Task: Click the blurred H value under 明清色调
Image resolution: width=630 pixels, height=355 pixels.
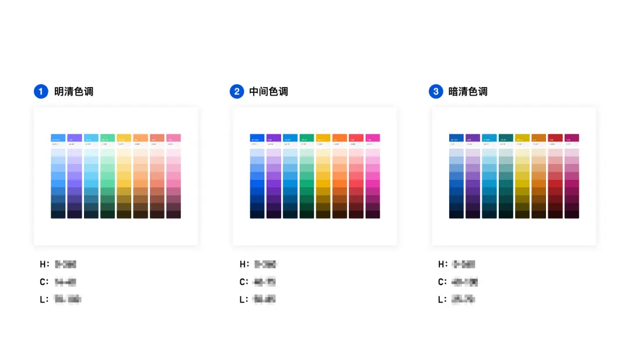Action: (65, 264)
